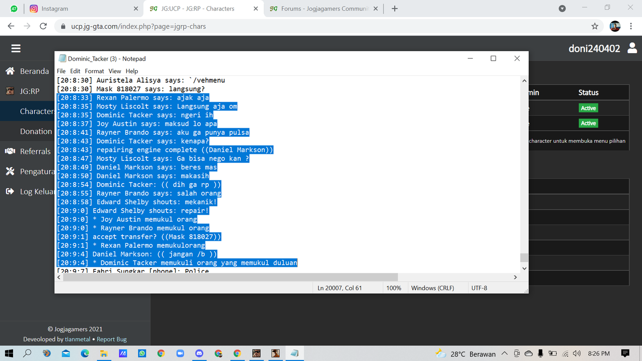Image resolution: width=642 pixels, height=361 pixels.
Task: Switch to the Forums - Jogjagamers tab
Action: tap(324, 9)
